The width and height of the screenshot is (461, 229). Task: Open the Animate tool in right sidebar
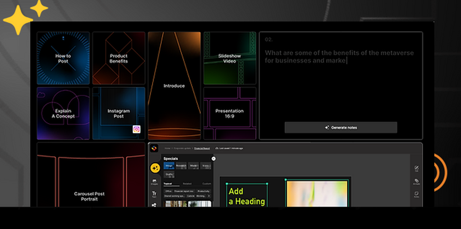point(416,182)
